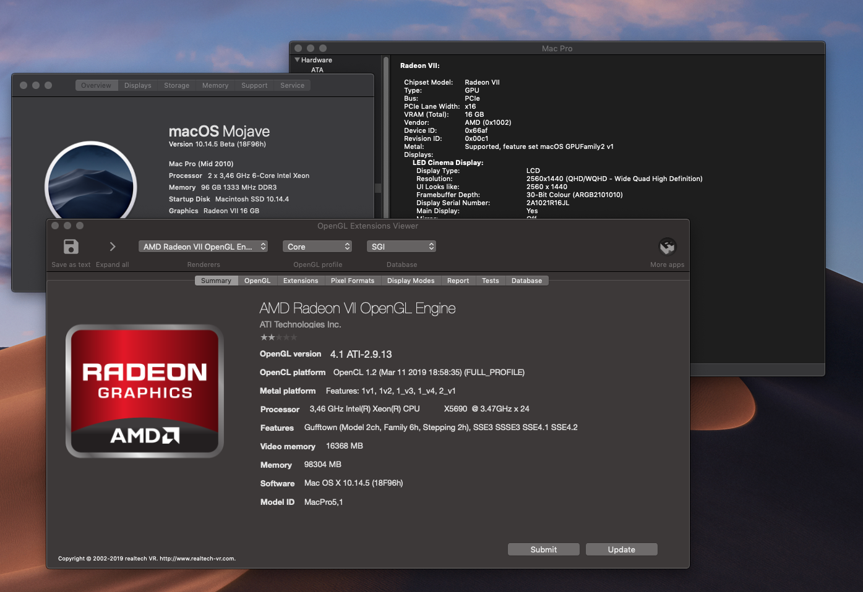Click the 'Radeon VII:' heading in Mac Pro window
This screenshot has height=592, width=863.
pos(419,66)
